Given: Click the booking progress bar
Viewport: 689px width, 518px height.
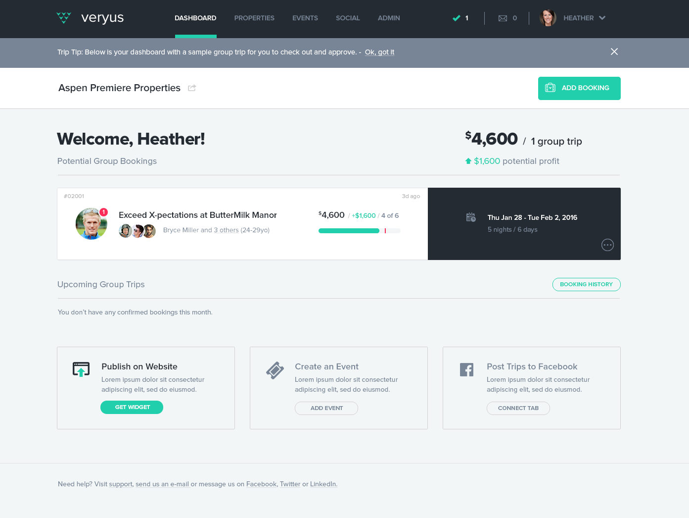Looking at the screenshot, I should [x=360, y=231].
